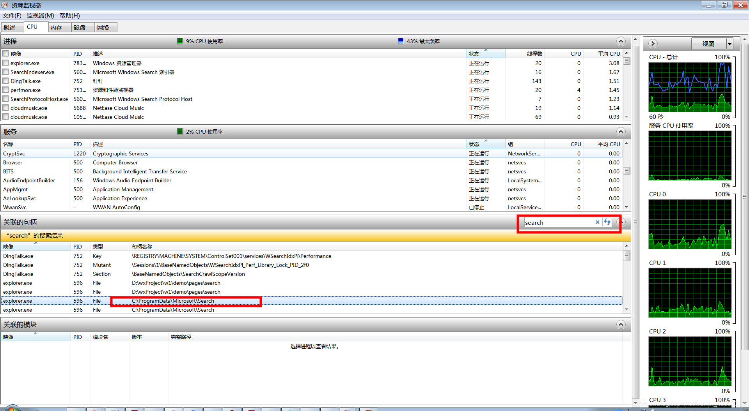This screenshot has height=411, width=749.
Task: Check the DingTalk.exe process checkbox
Action: [x=5, y=81]
